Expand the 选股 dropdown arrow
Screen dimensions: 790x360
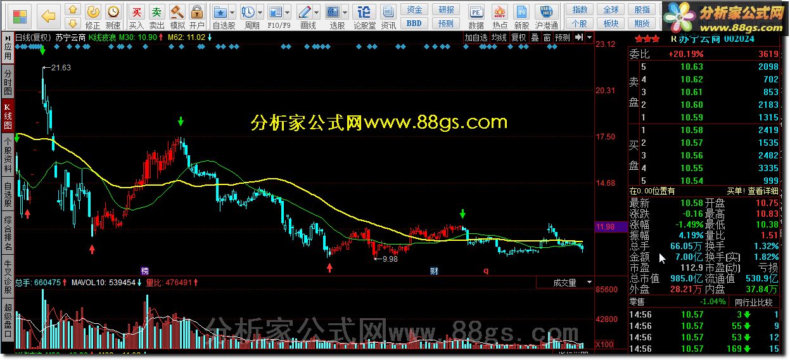click(x=346, y=11)
